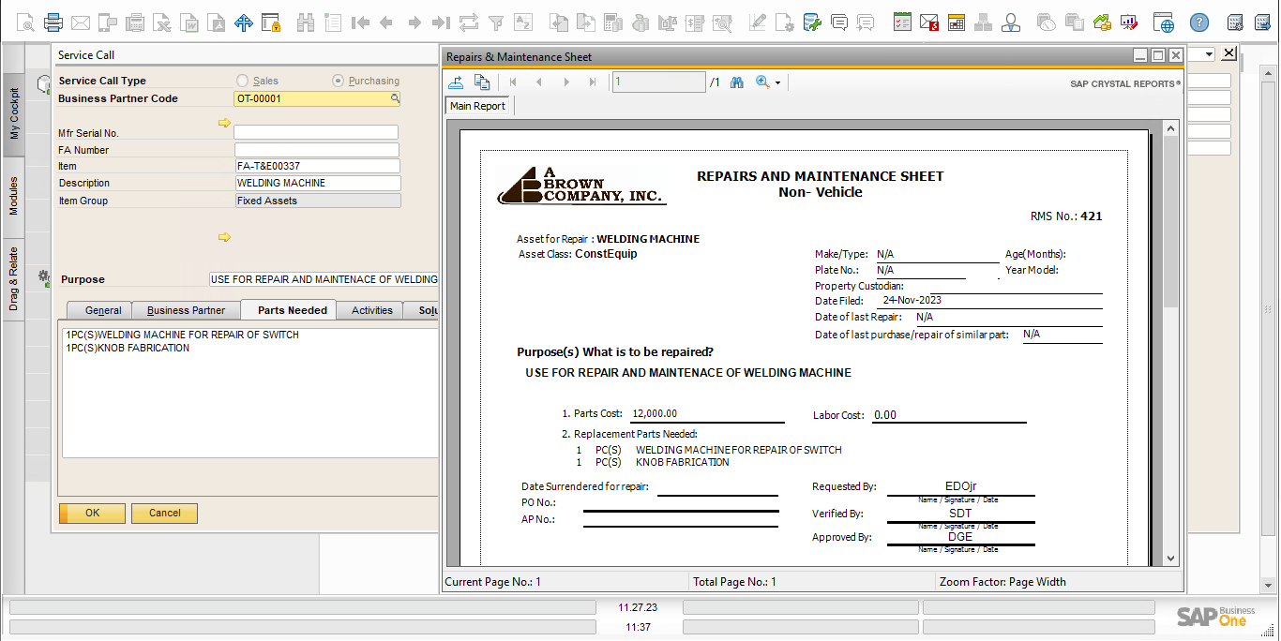The height and width of the screenshot is (641, 1281).
Task: Click the Lock Screen padlock icon
Action: [271, 22]
